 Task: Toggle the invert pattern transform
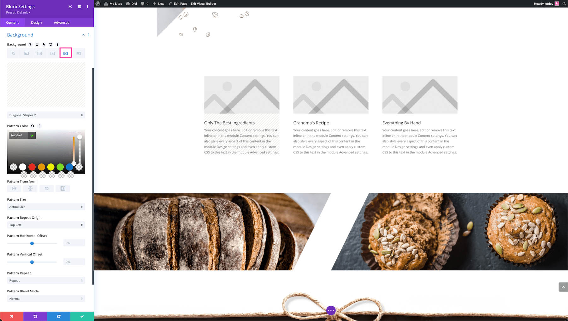tap(63, 188)
